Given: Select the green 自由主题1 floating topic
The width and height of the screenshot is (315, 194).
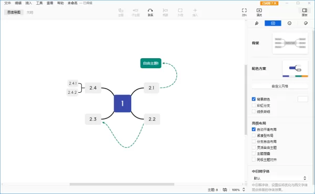Looking at the screenshot, I should 151,63.
